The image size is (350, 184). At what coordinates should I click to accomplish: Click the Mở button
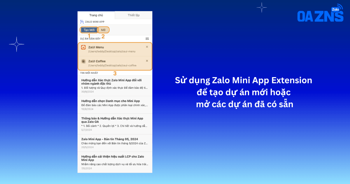pyautogui.click(x=103, y=30)
